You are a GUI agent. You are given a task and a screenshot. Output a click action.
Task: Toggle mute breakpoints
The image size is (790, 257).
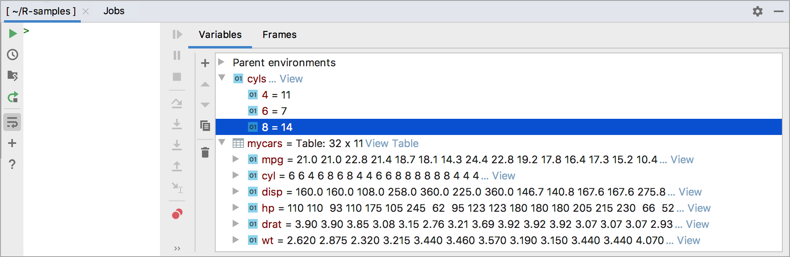(x=176, y=214)
